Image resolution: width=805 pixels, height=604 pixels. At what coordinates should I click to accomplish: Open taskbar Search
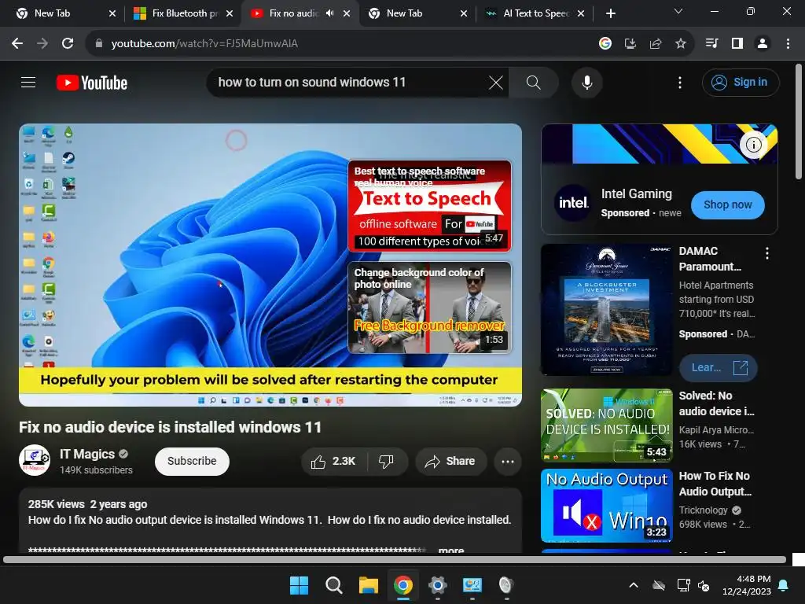coord(333,585)
